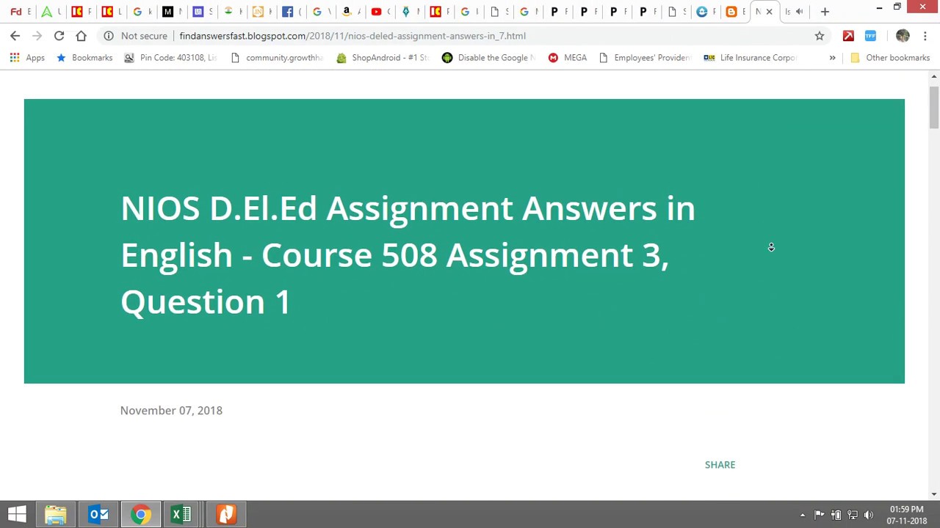
Task: Open the Windows Start button
Action: coord(16,514)
